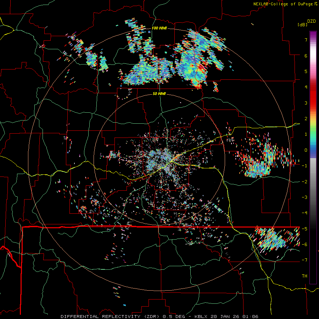
Task: Click the -5 value on the color scale
Action: pos(304,229)
